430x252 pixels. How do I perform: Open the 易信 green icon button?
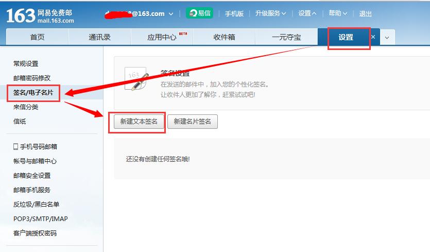[199, 13]
